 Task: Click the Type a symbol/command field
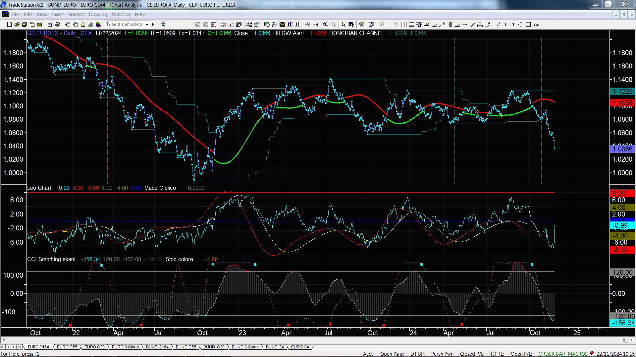[x=125, y=24]
